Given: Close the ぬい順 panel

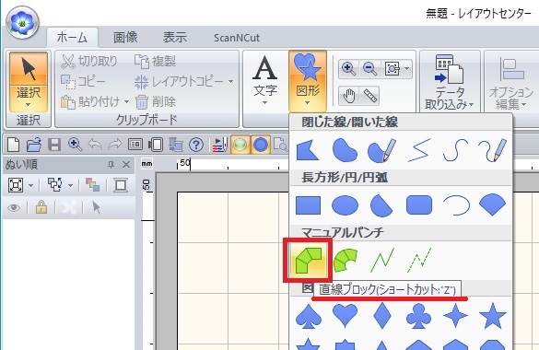Looking at the screenshot, I should tap(126, 165).
